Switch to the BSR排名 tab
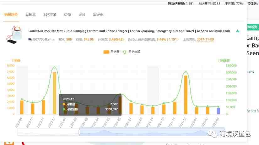Screen dimensions: 259x145 [x=50, y=14]
